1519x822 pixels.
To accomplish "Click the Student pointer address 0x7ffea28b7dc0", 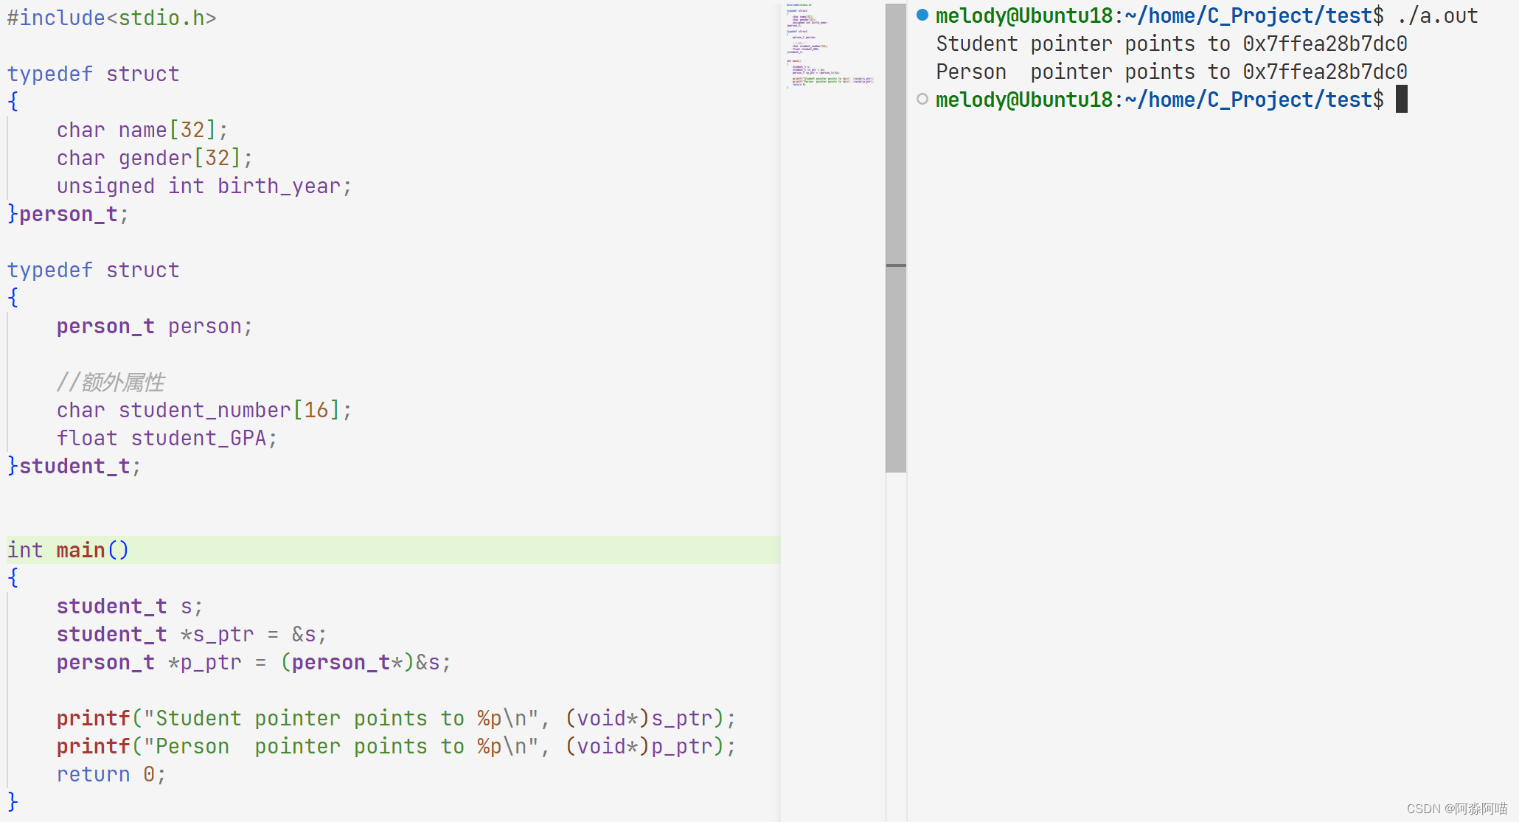I will (1324, 43).
